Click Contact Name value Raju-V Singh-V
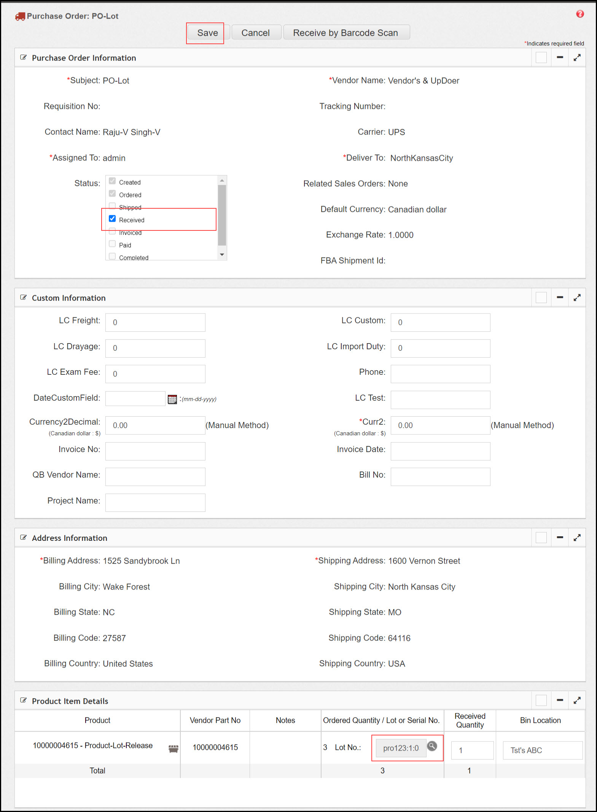 click(132, 132)
